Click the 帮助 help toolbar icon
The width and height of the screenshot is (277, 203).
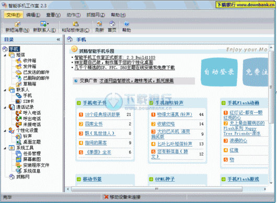click(126, 24)
